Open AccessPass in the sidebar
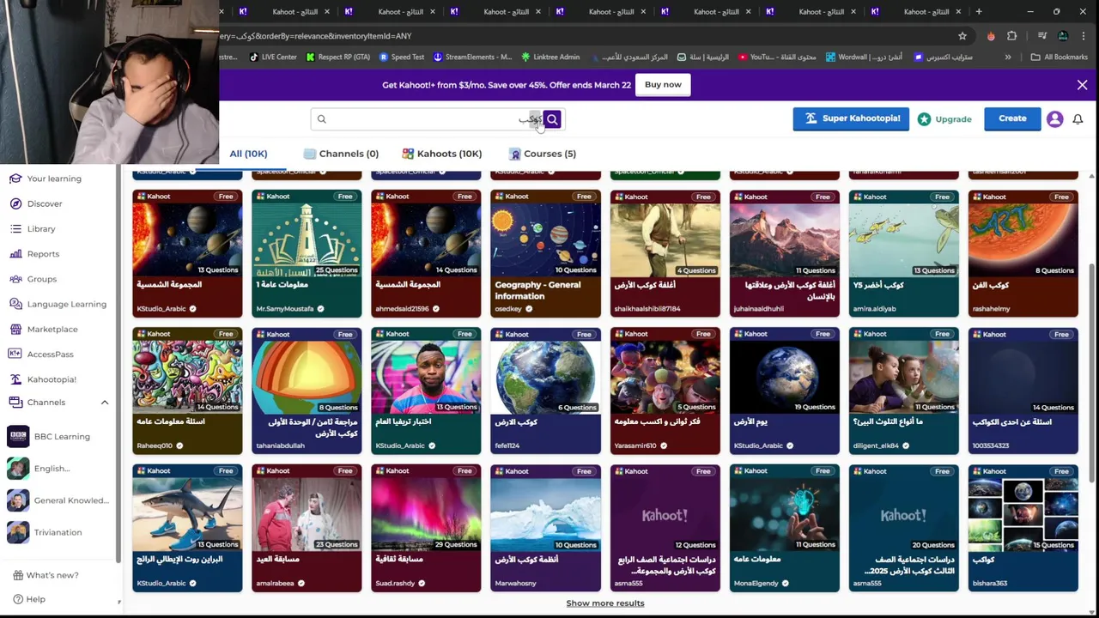This screenshot has height=618, width=1099. [41, 354]
